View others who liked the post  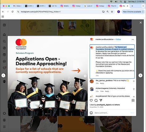[x=117, y=105]
